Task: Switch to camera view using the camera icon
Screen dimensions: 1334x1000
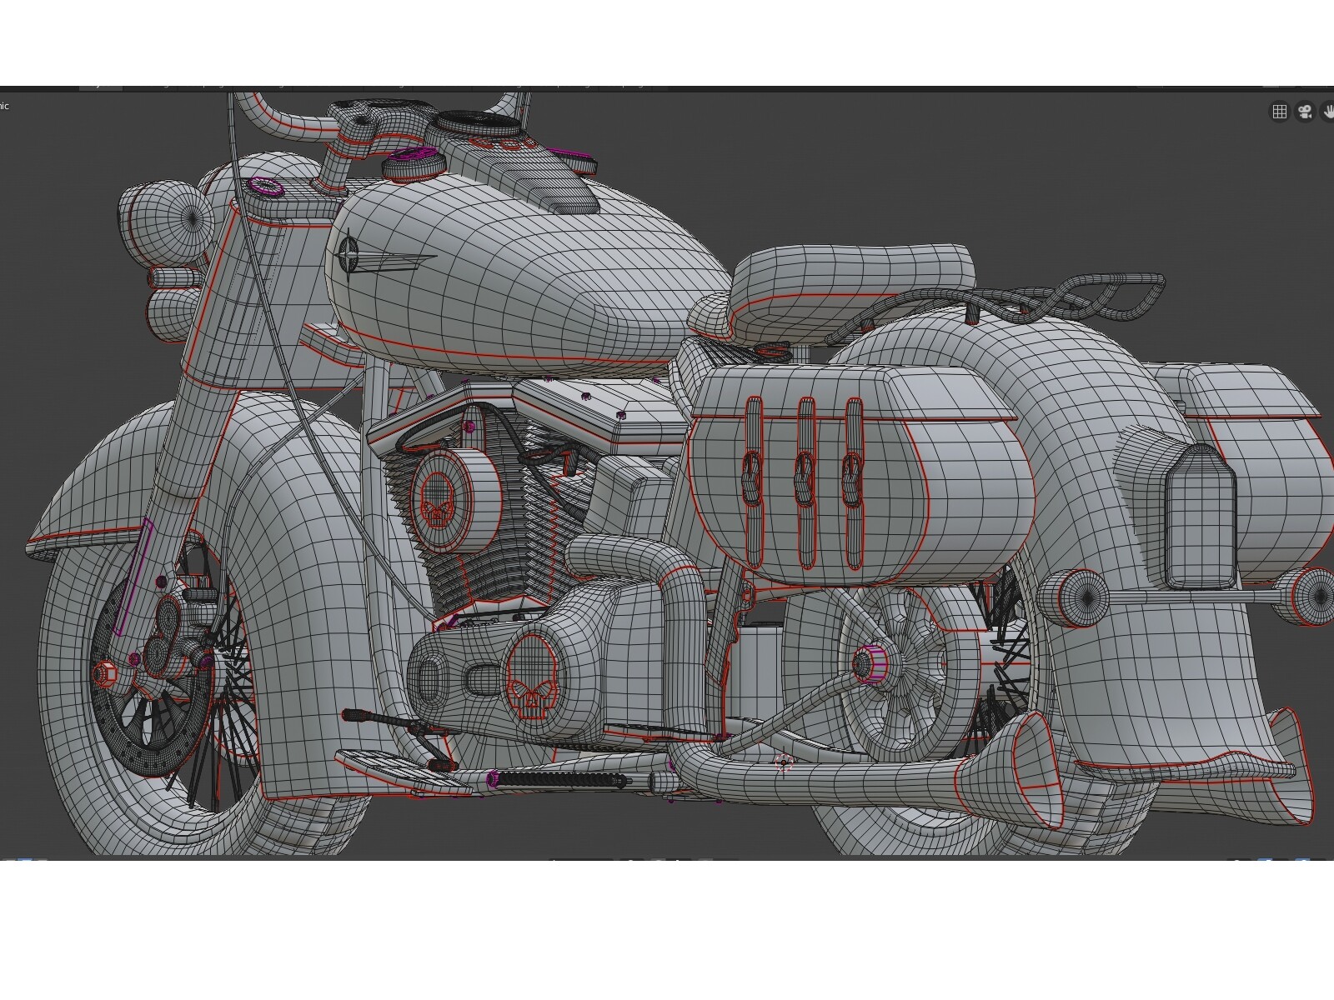Action: coord(1305,112)
